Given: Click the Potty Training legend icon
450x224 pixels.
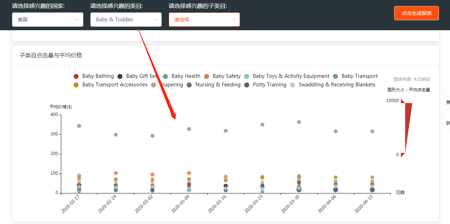Looking at the screenshot, I should [x=247, y=85].
